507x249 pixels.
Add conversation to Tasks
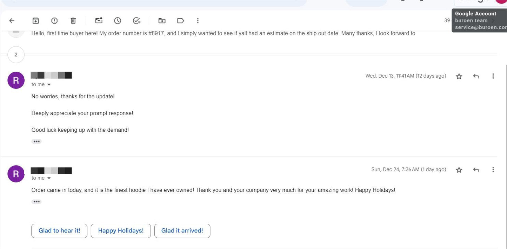coord(136,21)
